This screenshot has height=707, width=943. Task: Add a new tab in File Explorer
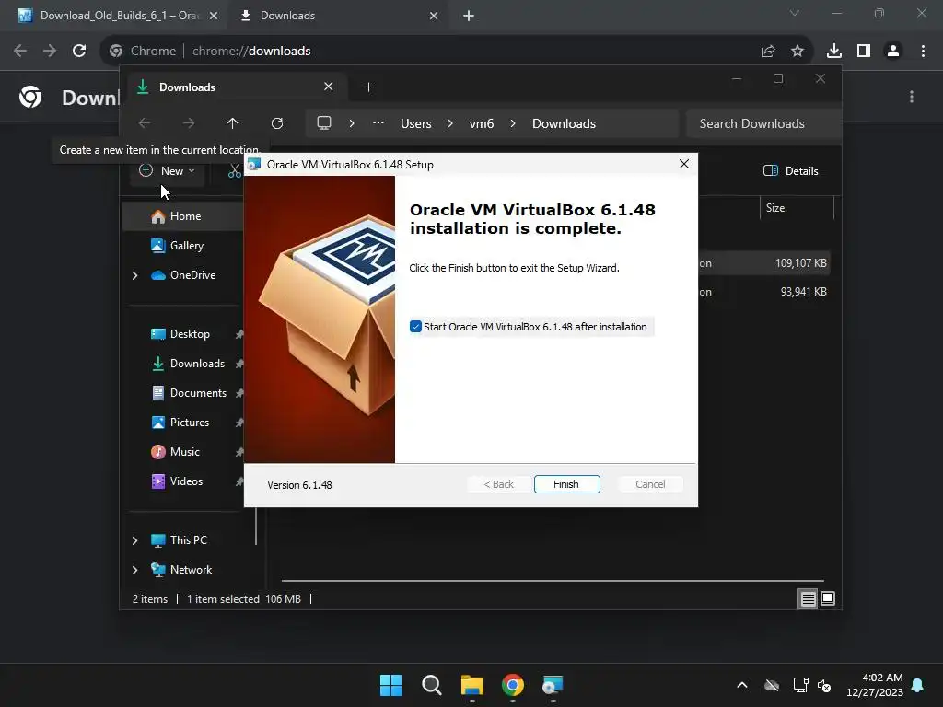368,87
